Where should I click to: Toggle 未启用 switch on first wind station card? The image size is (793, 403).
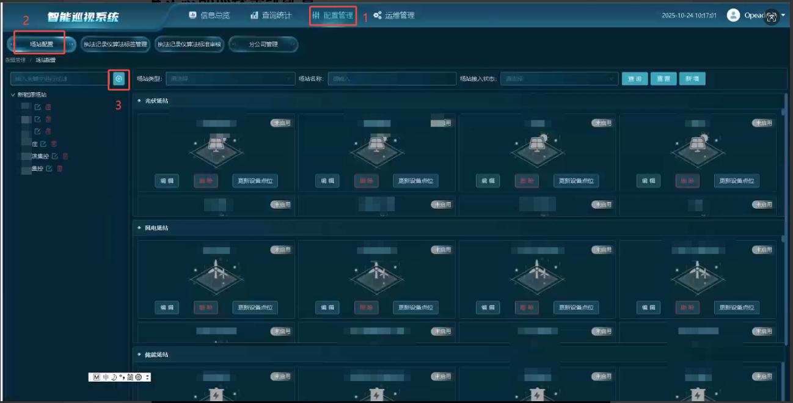[281, 250]
